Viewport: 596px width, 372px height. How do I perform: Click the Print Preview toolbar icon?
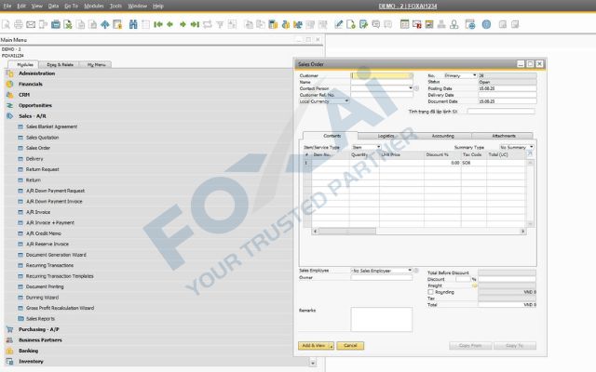coord(7,25)
